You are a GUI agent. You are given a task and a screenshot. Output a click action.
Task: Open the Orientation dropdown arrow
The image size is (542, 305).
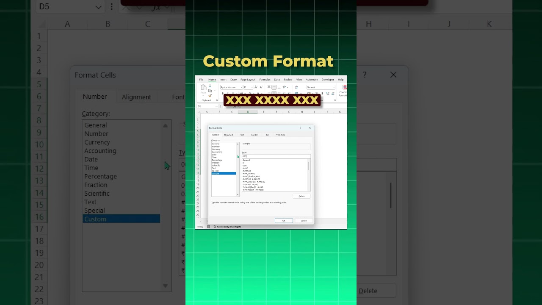pos(288,87)
